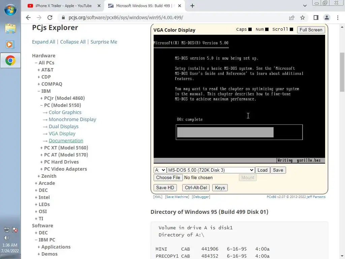Open the tab search chevron
This screenshot has width=345, height=259.
pos(305,6)
